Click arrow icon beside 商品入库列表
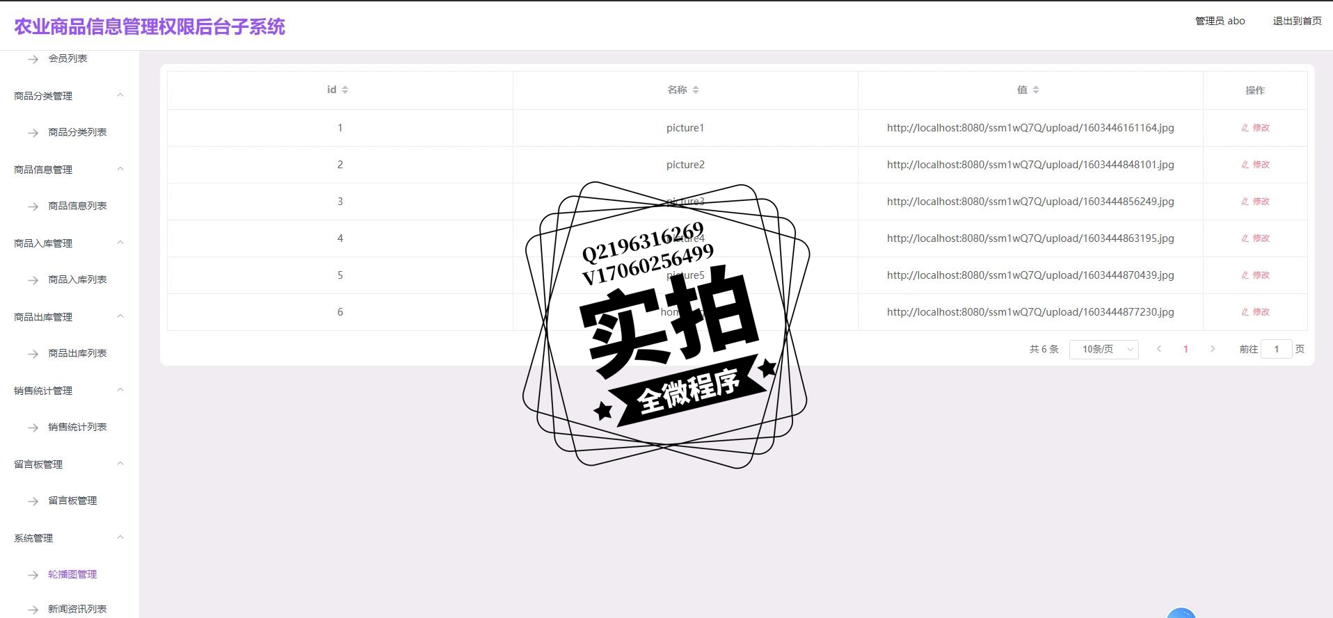 (x=33, y=280)
